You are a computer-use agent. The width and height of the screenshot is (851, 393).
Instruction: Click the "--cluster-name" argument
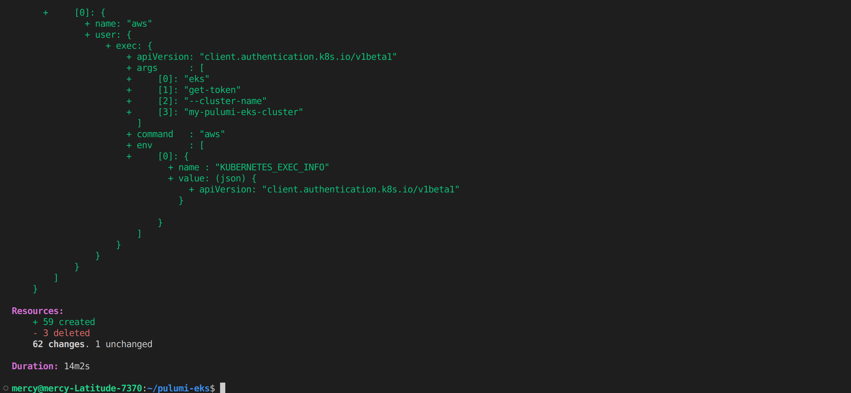225,101
